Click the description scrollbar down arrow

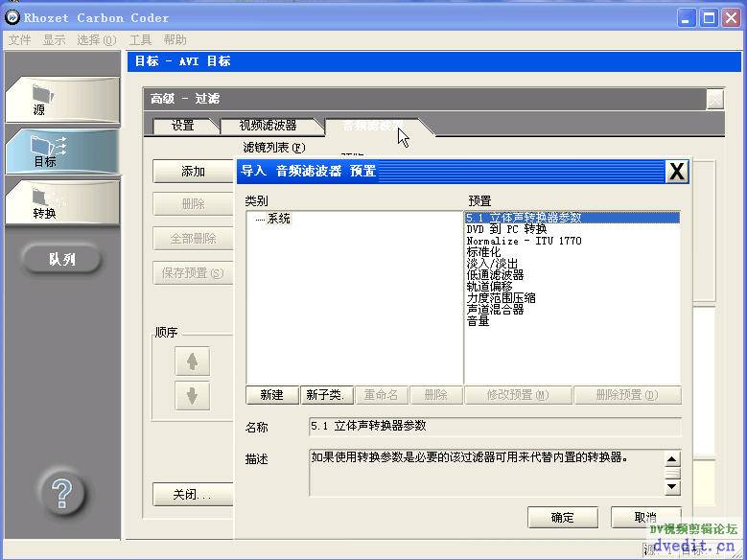(672, 486)
